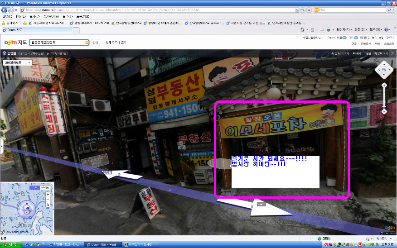The image size is (397, 248).
Task: Open the 소셜쇼핑 link
Action: [389, 44]
